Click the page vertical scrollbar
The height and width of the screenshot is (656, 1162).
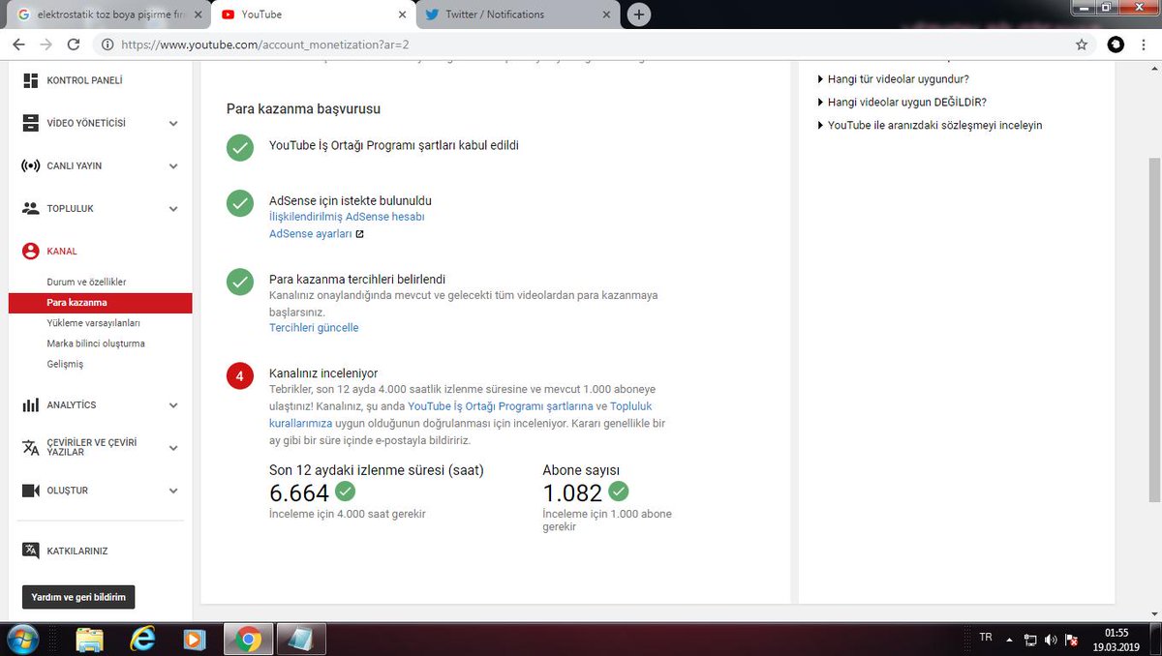click(x=1153, y=329)
